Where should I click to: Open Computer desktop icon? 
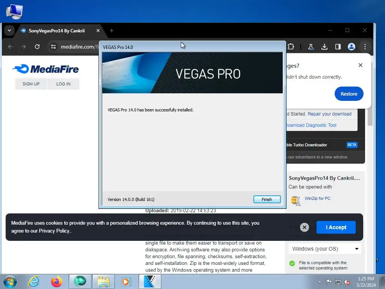coord(14,12)
